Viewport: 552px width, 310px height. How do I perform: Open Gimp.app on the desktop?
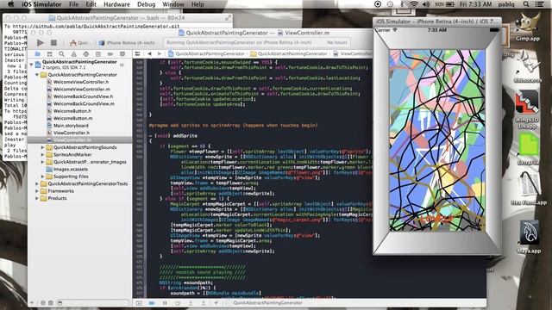pyautogui.click(x=527, y=27)
